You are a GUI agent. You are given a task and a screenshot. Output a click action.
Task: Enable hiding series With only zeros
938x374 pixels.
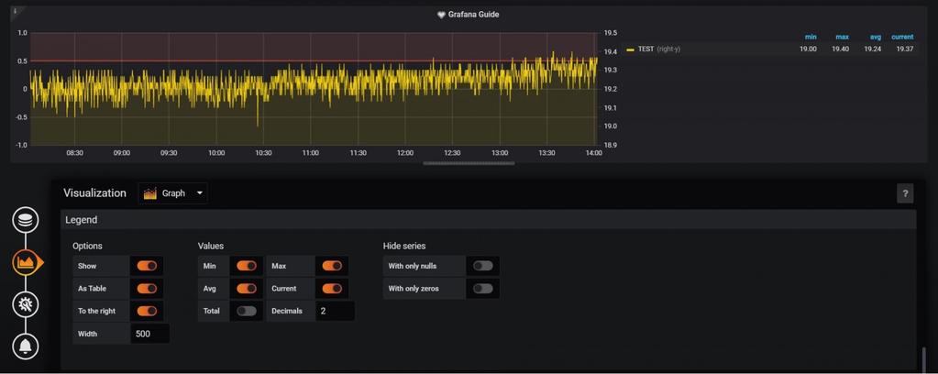point(483,289)
